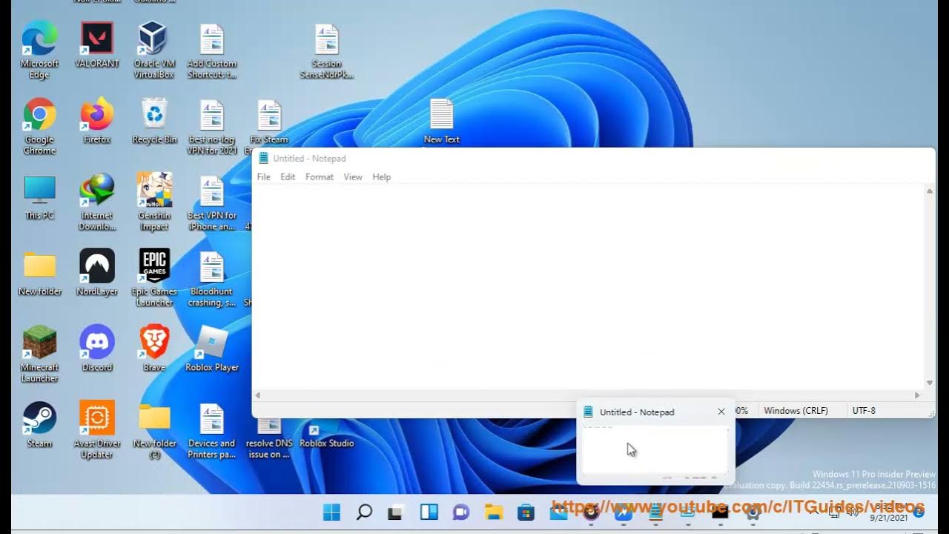
Task: Open Task View from the taskbar
Action: (x=397, y=512)
